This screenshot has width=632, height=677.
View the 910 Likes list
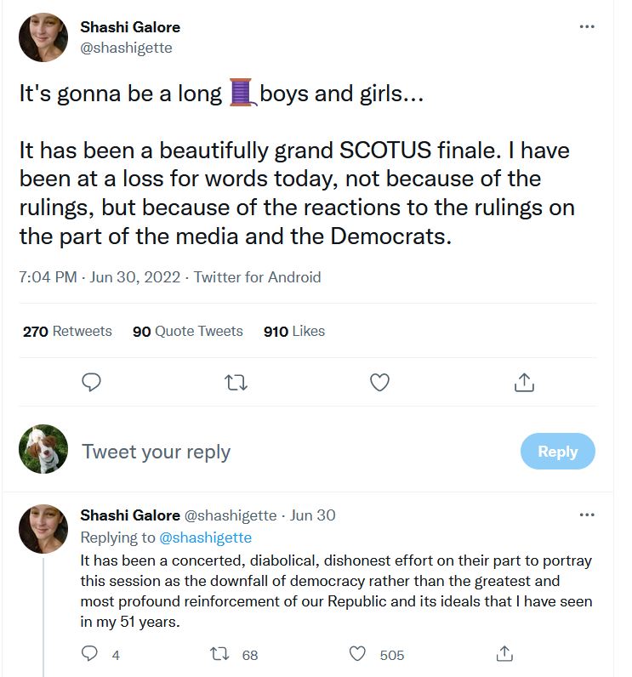click(x=294, y=331)
